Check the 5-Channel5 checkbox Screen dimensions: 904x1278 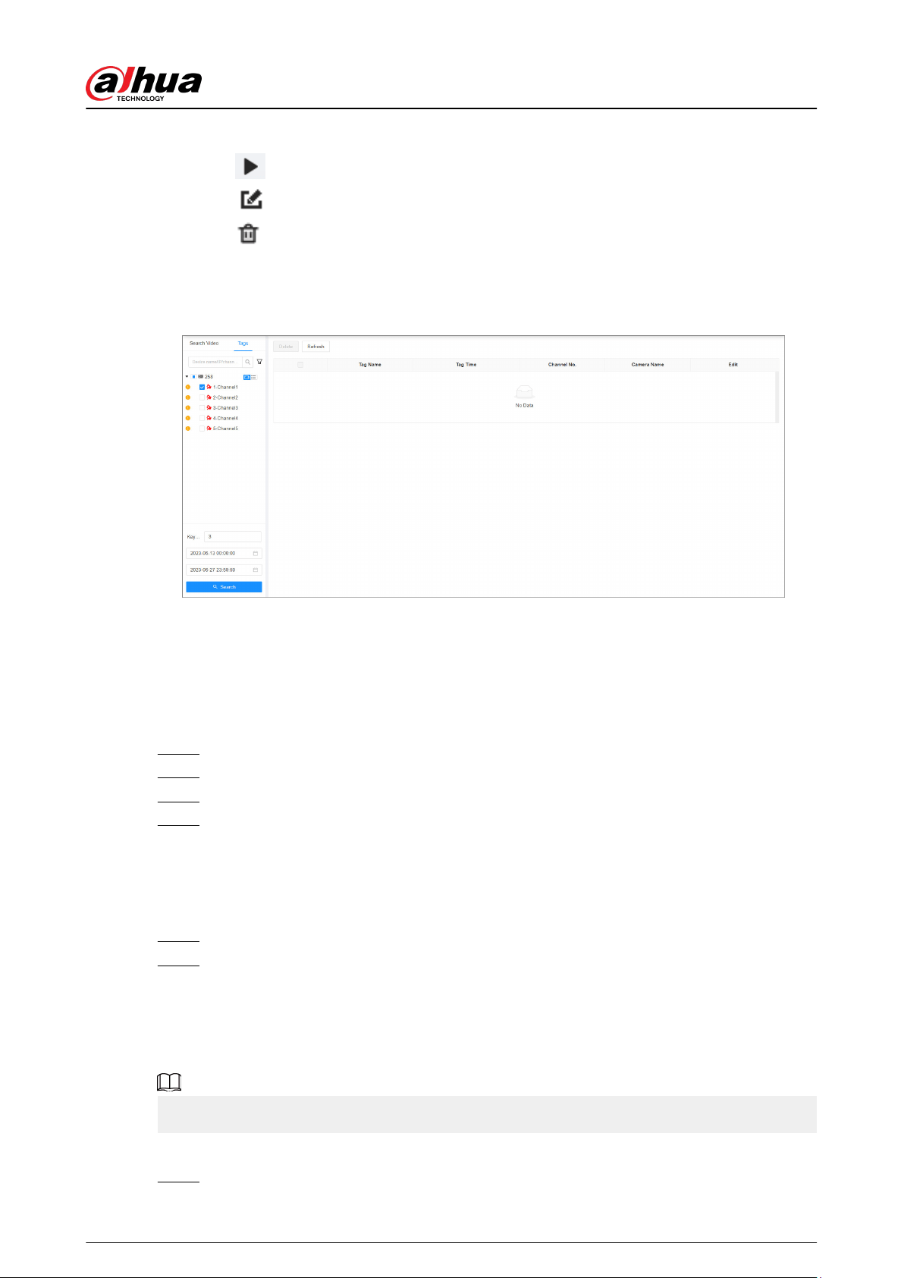[202, 429]
